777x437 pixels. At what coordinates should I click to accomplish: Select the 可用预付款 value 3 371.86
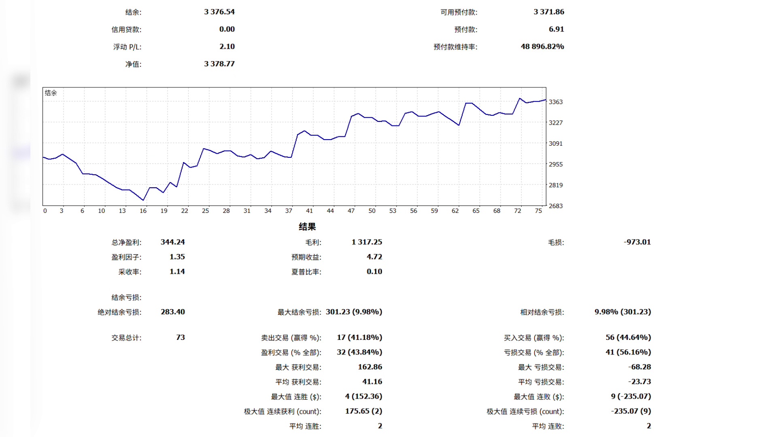pyautogui.click(x=549, y=12)
